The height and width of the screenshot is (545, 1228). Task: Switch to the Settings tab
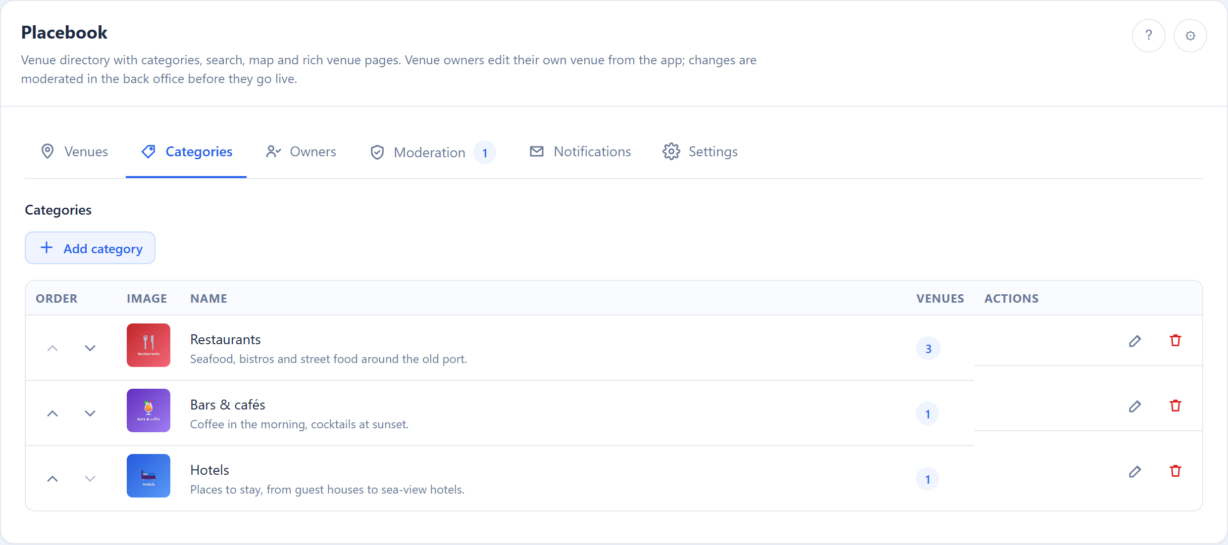click(x=700, y=152)
